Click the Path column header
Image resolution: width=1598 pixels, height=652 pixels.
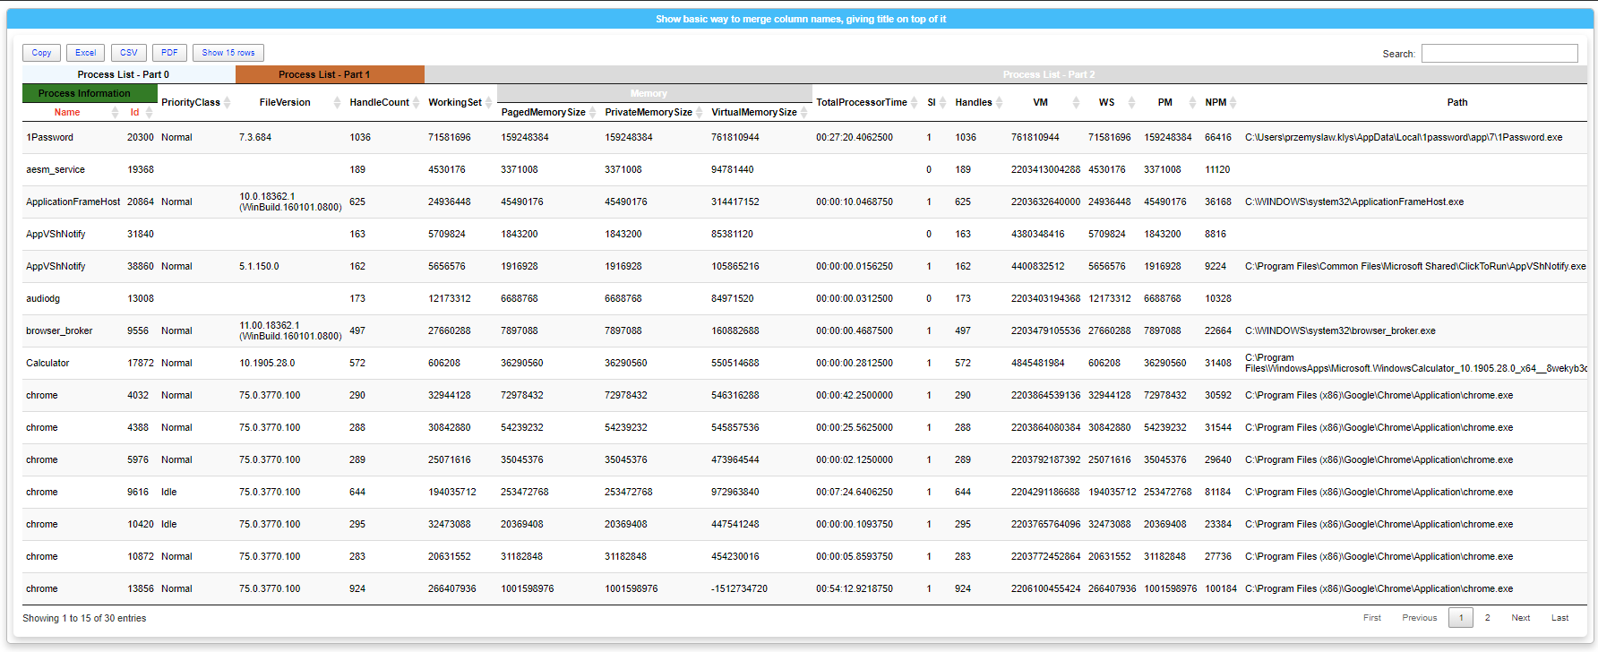click(1456, 103)
